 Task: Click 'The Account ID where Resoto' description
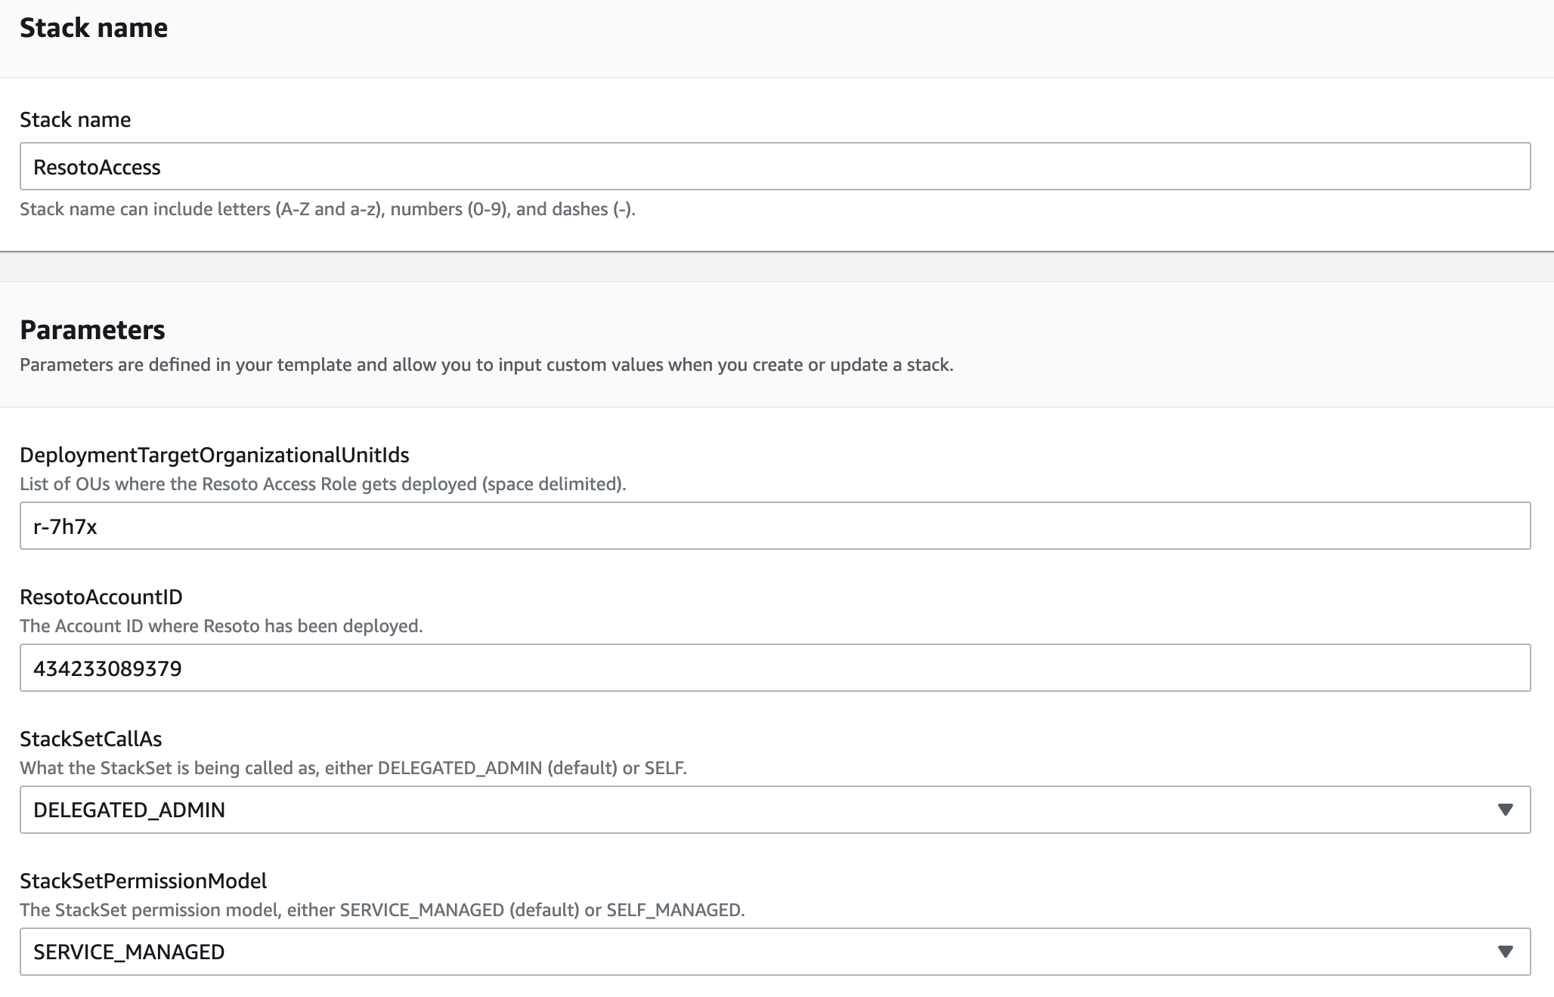[221, 626]
